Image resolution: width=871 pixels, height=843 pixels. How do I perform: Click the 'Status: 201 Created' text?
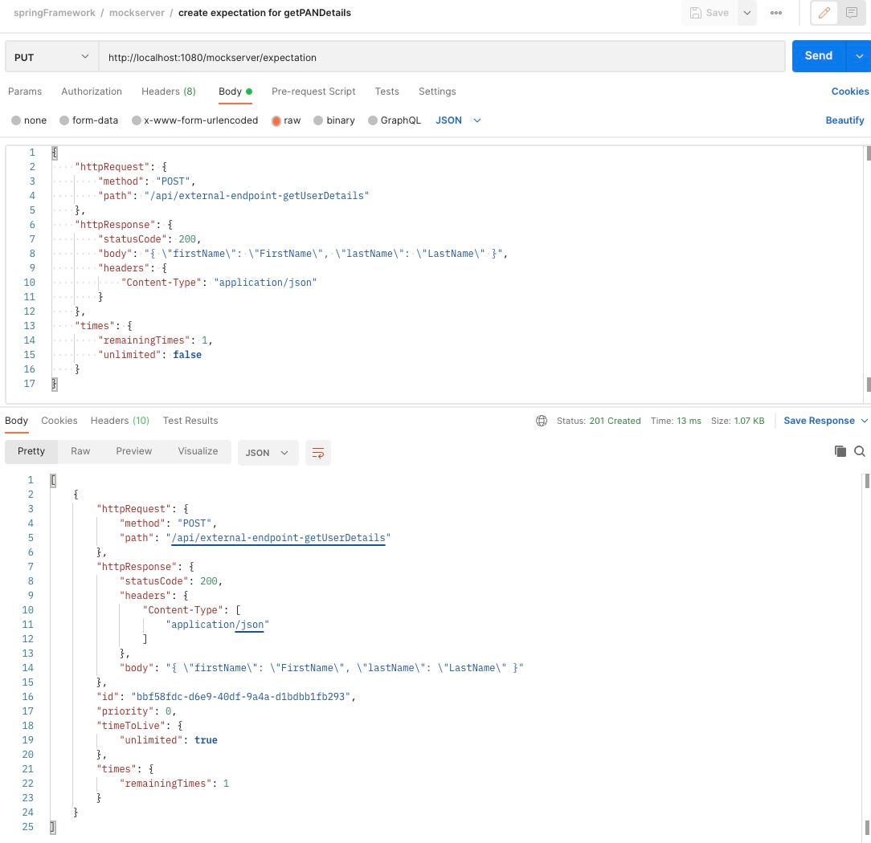[599, 421]
